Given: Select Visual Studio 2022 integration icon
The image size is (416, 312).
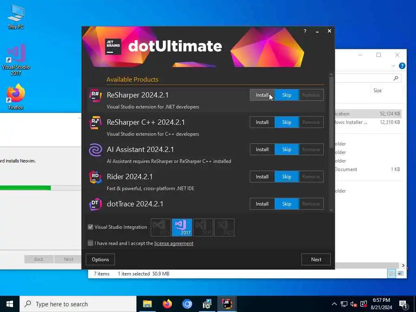Looking at the screenshot, I should point(224,227).
